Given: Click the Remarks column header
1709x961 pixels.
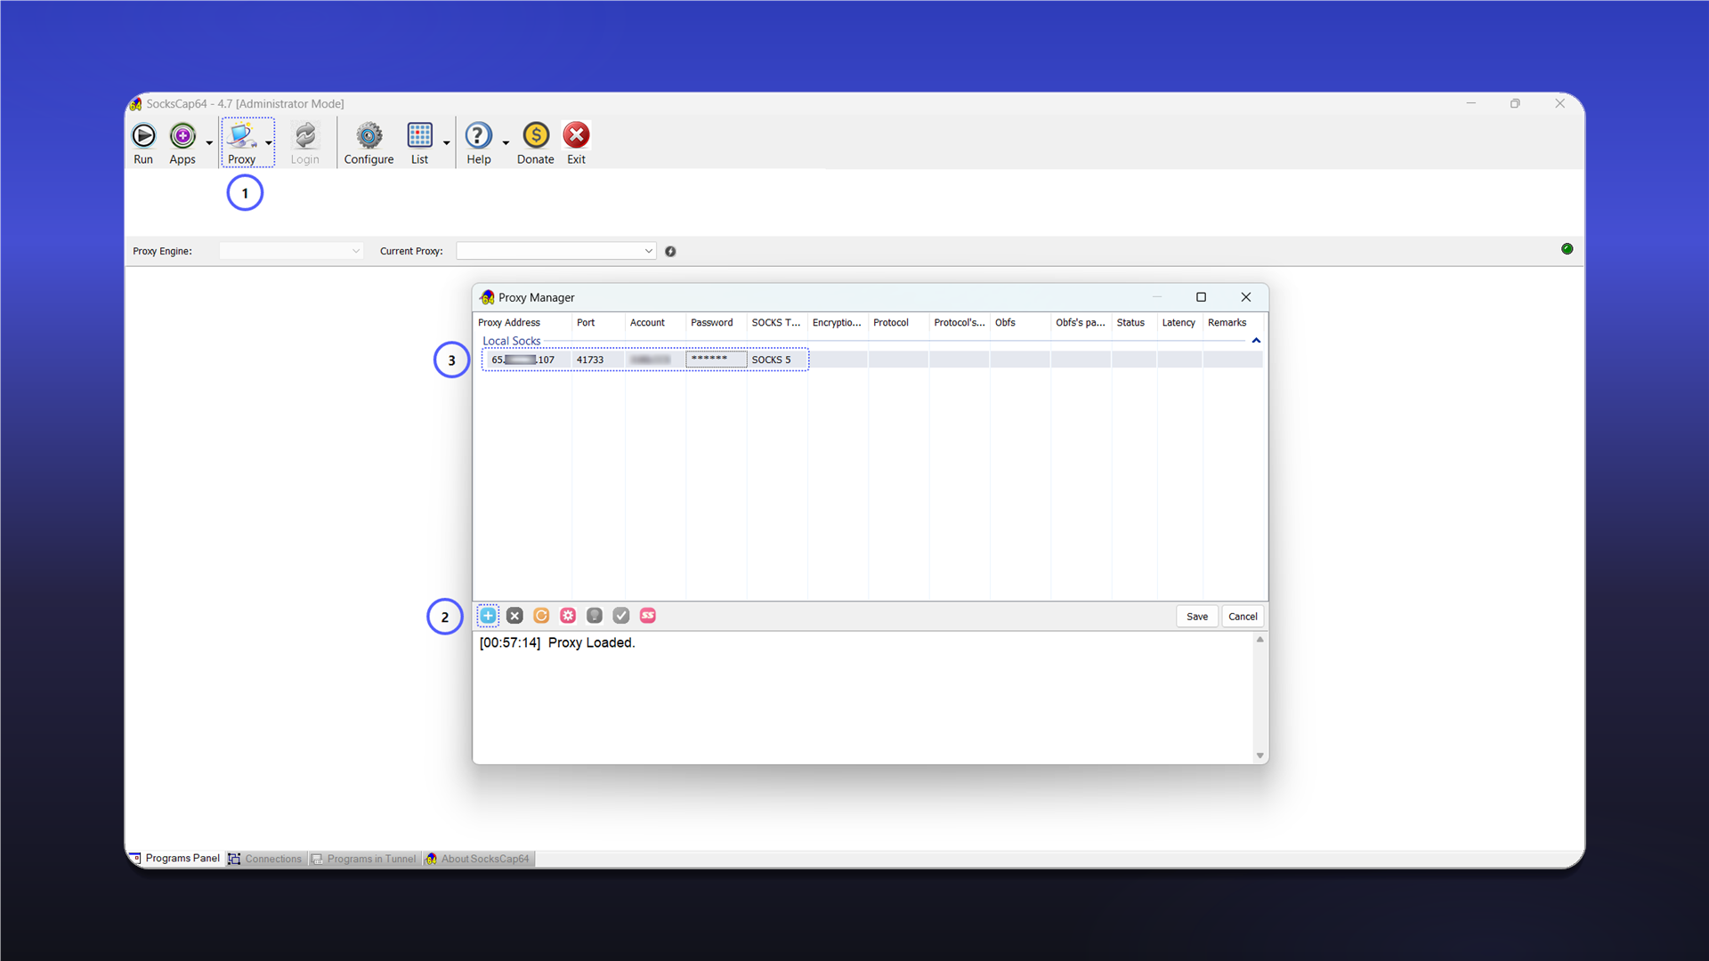Looking at the screenshot, I should click(x=1233, y=323).
